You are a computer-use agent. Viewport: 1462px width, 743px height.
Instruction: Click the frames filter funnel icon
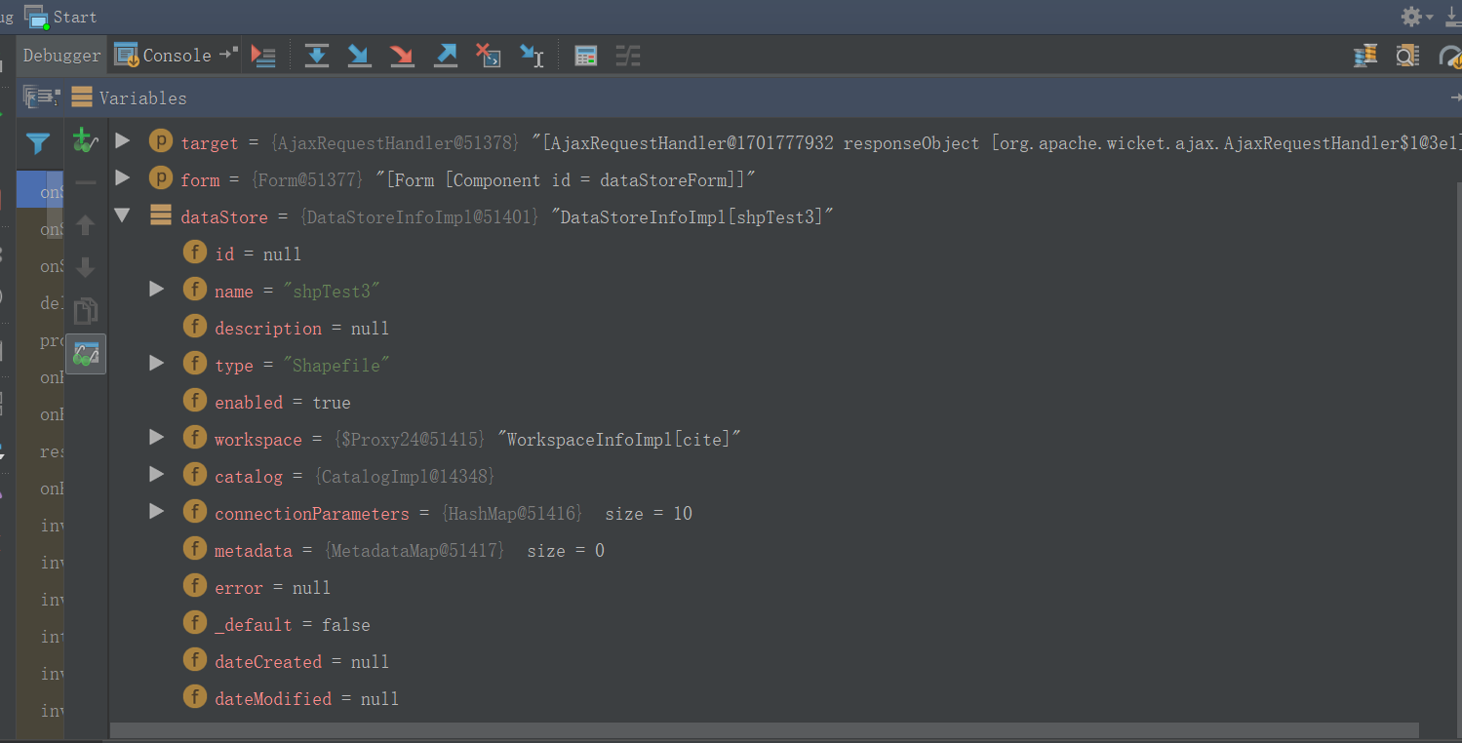pos(38,144)
